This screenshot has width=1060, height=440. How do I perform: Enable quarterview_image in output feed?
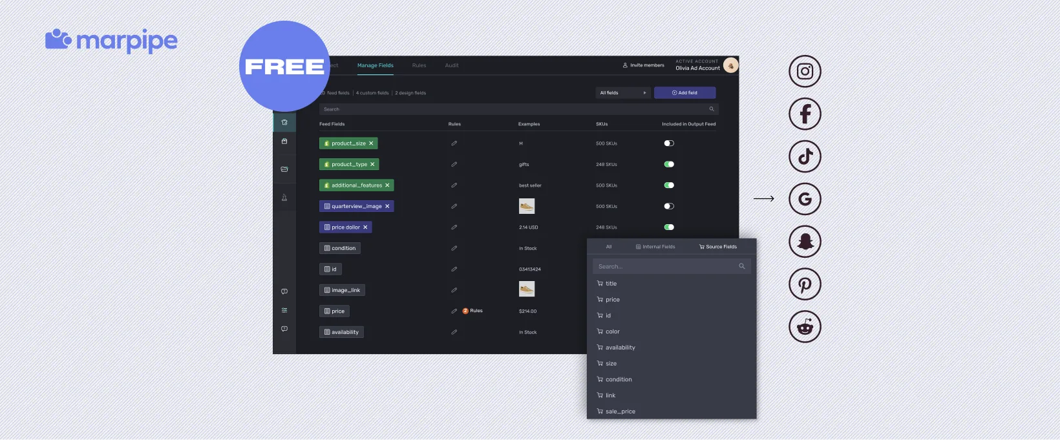[669, 206]
